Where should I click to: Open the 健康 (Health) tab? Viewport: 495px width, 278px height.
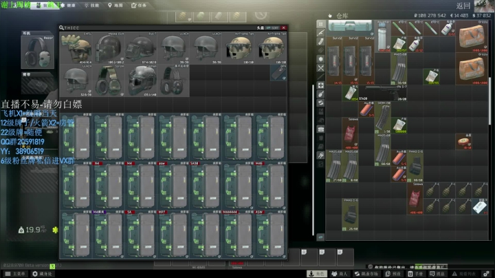coord(68,5)
